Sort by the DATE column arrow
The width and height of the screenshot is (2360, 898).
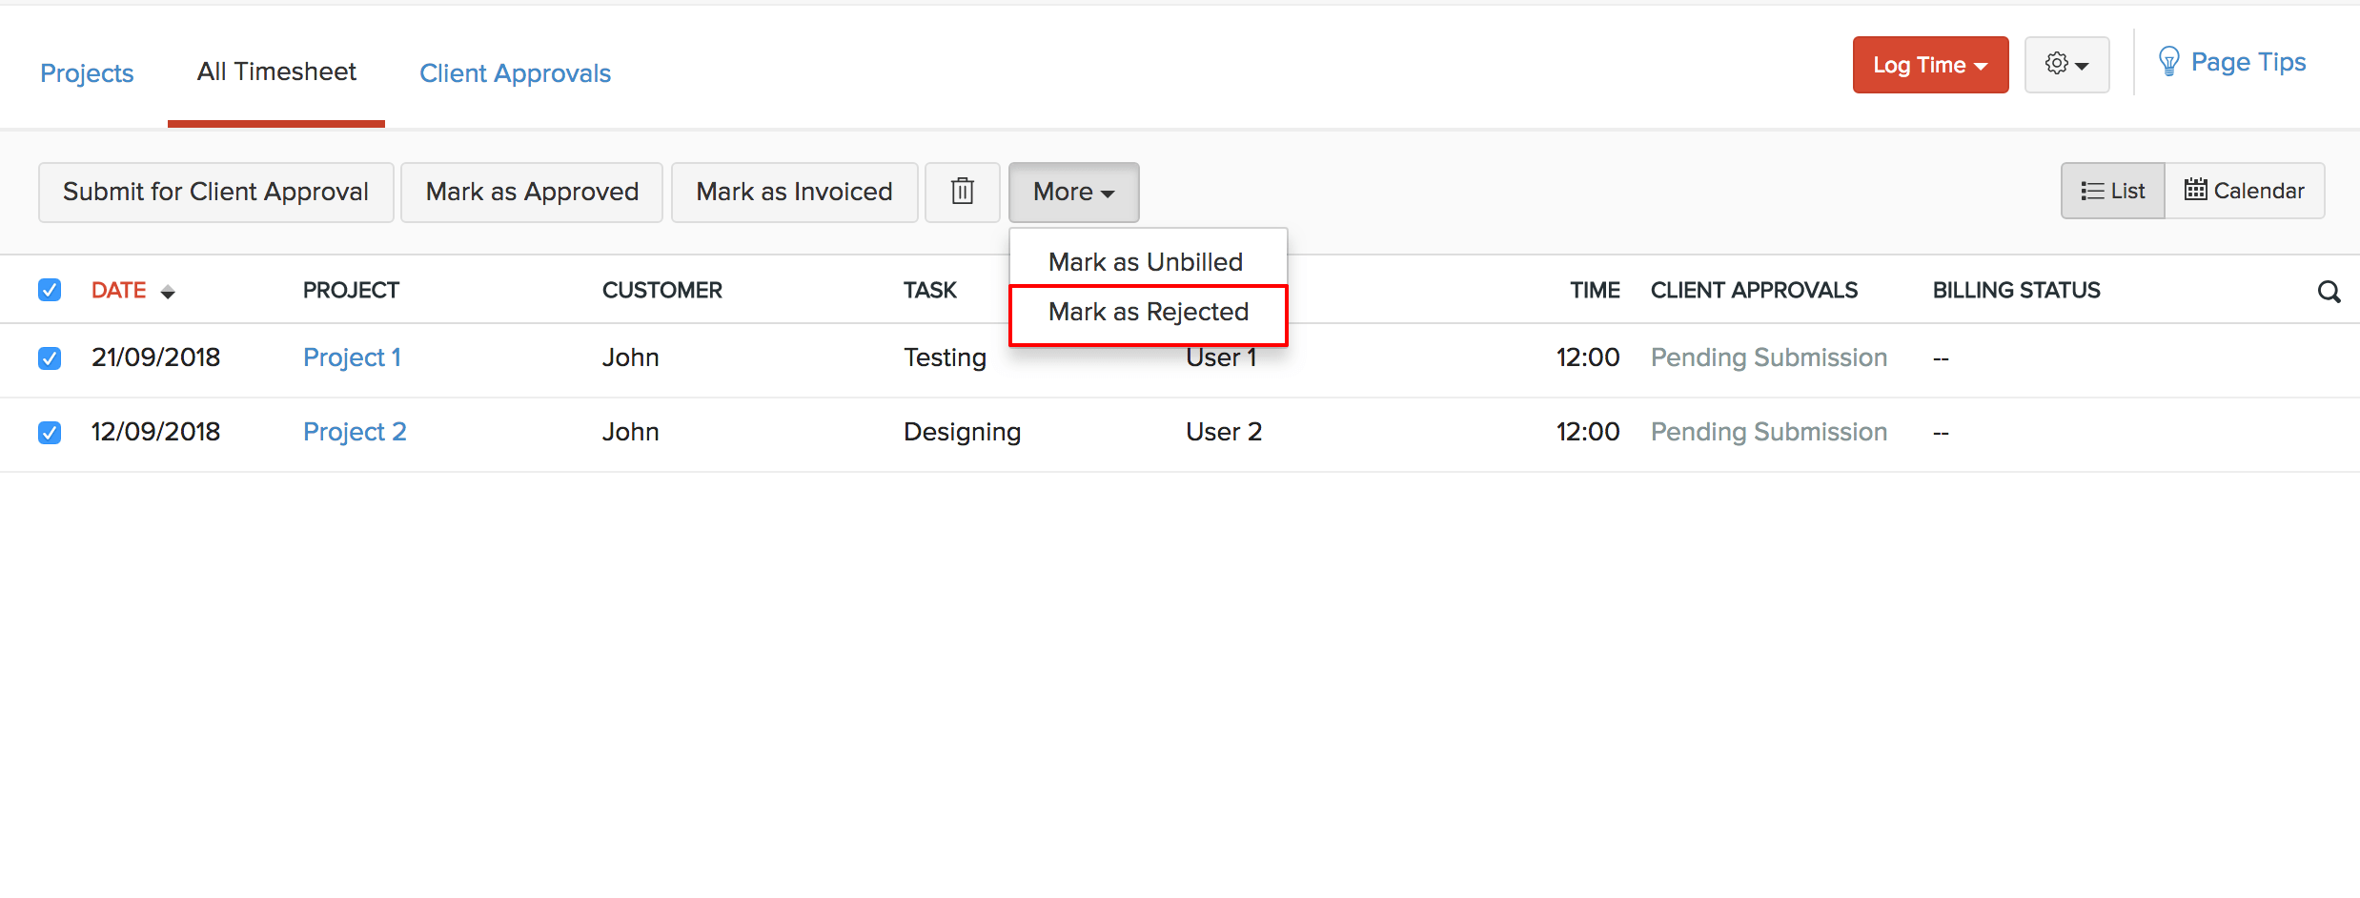168,292
